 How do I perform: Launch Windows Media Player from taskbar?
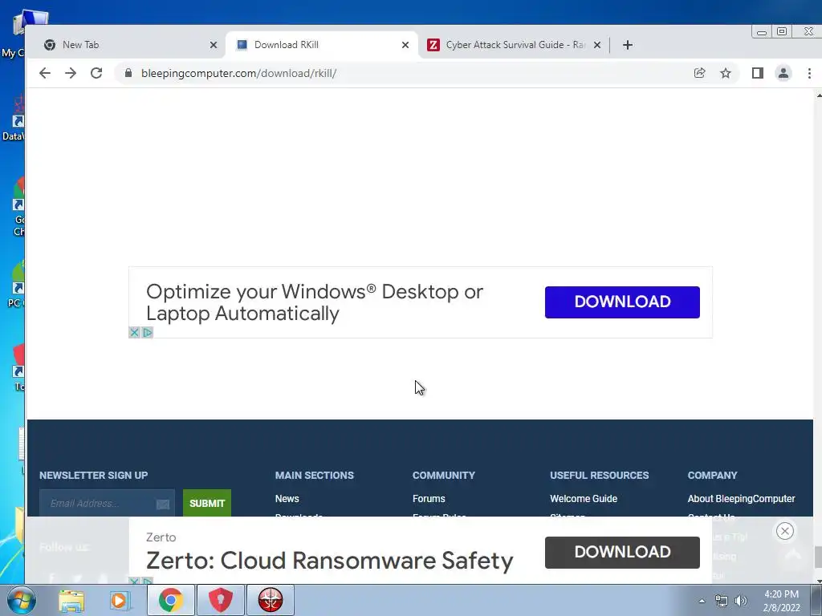120,600
